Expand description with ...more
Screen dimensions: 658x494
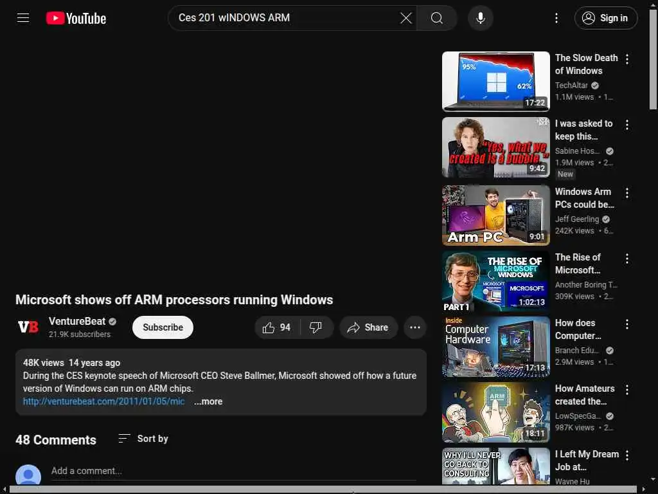click(209, 401)
